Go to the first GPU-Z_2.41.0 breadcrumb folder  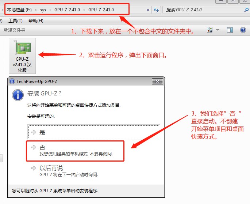point(67,10)
